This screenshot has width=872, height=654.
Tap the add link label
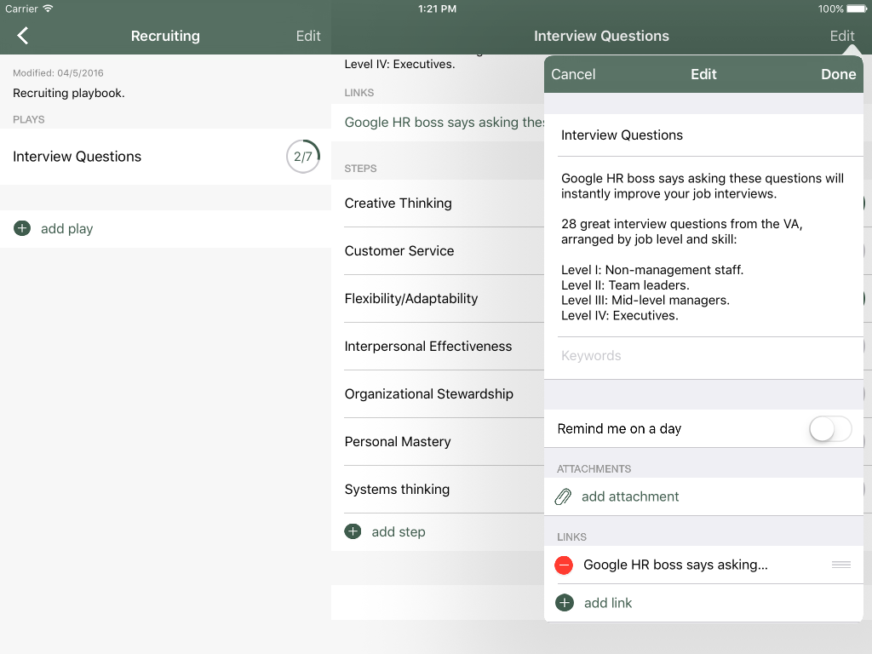[x=608, y=603]
